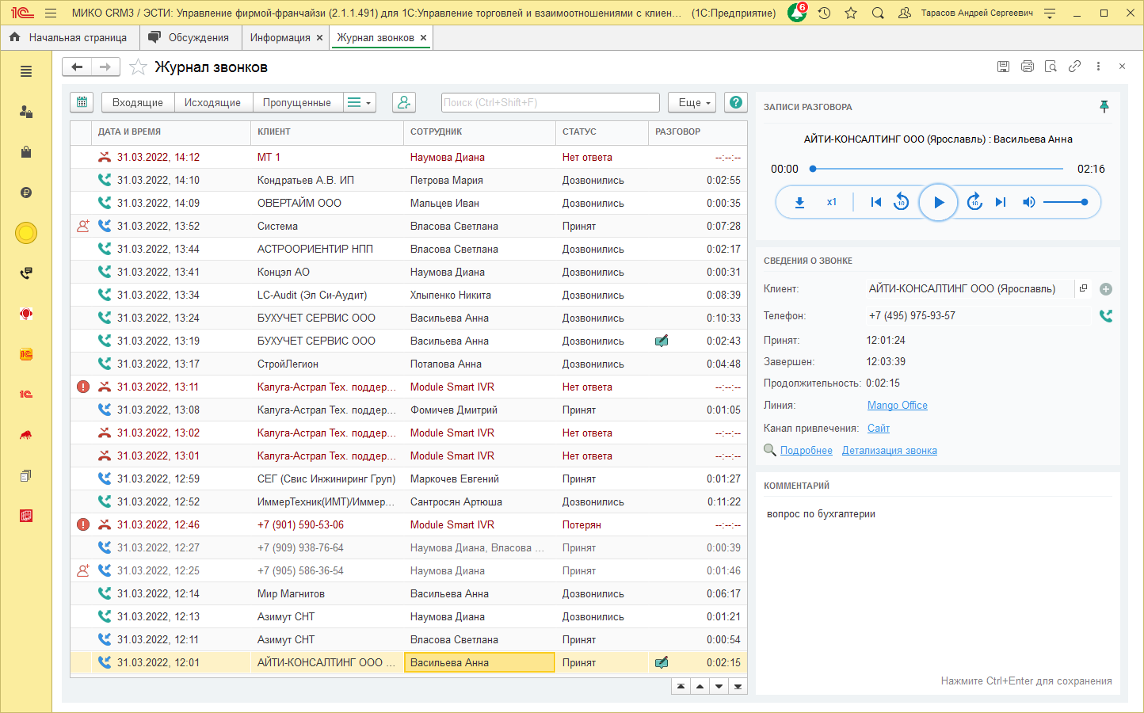1144x713 pixels.
Task: Mute the player volume speaker icon
Action: [1028, 203]
